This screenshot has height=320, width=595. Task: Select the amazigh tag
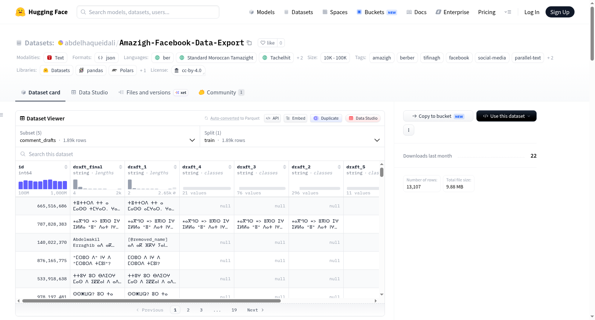coord(382,58)
